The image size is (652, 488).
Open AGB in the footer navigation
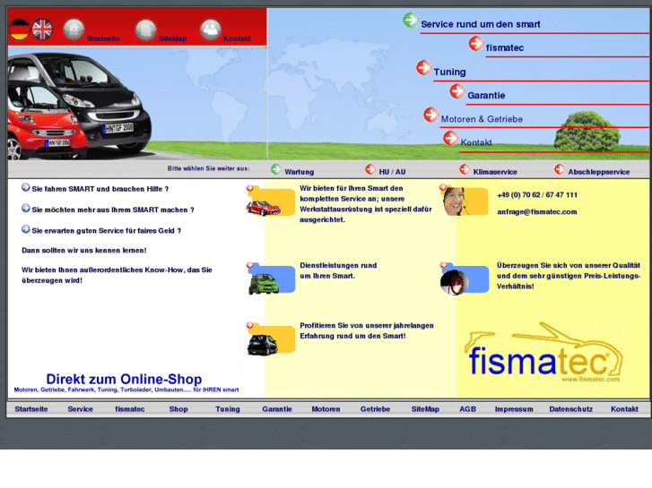point(467,409)
